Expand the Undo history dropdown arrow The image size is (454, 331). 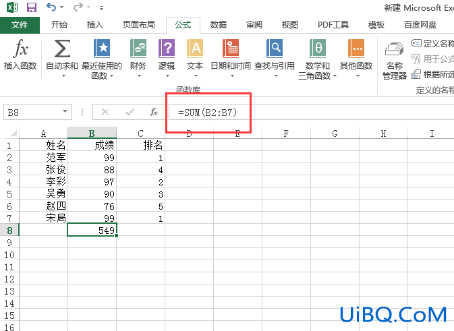(61, 7)
